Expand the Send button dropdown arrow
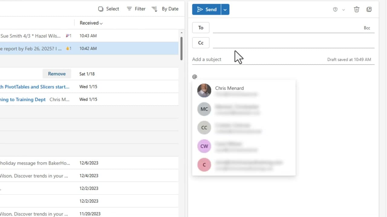 (225, 9)
